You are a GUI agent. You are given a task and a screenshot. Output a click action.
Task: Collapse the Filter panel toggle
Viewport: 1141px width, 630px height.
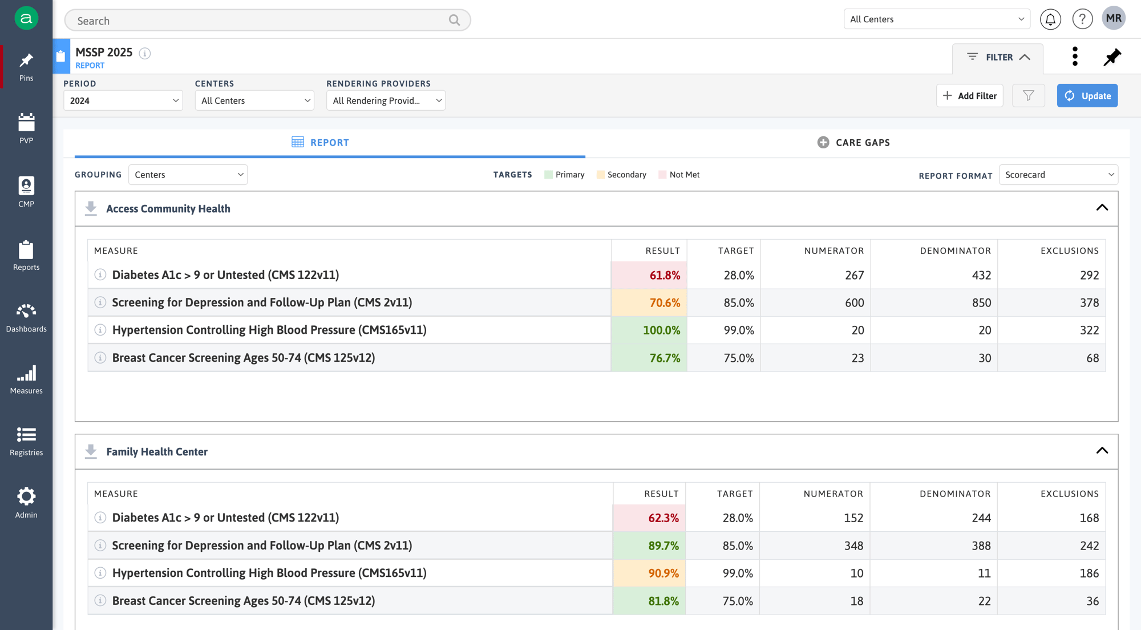[998, 57]
